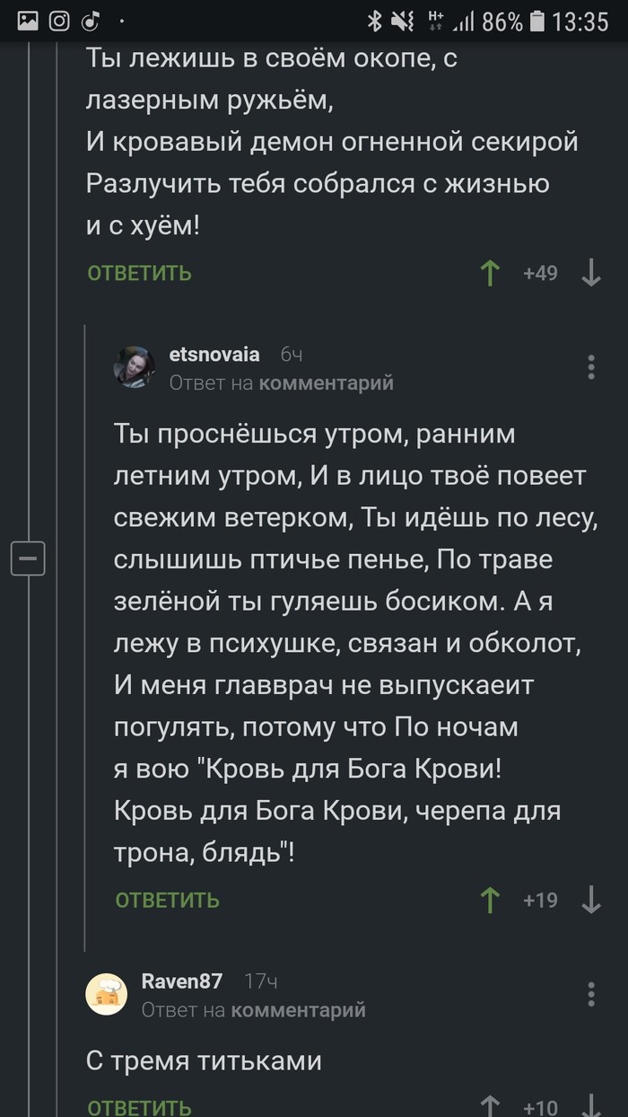628x1117 pixels.
Task: Go to parent via Raven87's "комментарий" link
Action: tap(299, 1010)
